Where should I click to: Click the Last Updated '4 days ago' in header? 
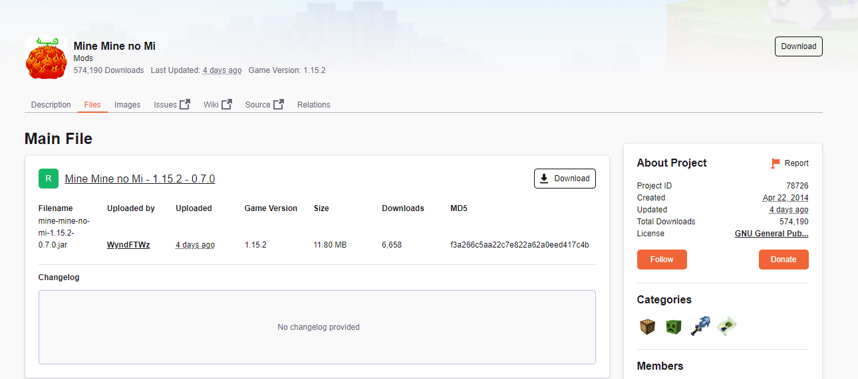[x=222, y=70]
